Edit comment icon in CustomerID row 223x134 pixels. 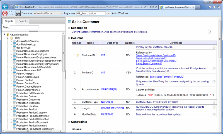(x=214, y=47)
